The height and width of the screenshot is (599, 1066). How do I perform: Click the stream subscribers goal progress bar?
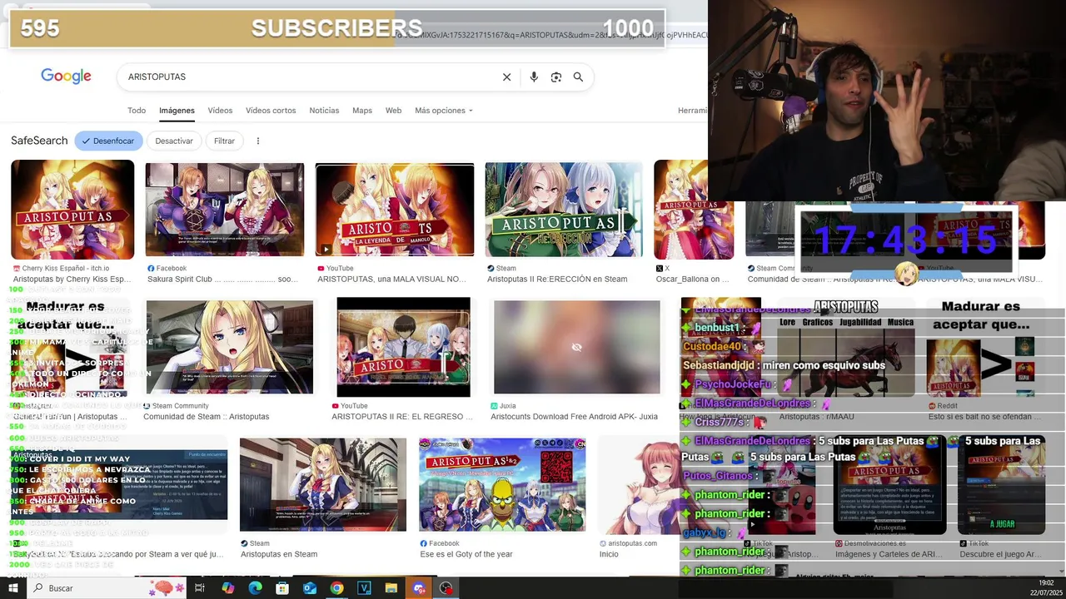coord(337,28)
